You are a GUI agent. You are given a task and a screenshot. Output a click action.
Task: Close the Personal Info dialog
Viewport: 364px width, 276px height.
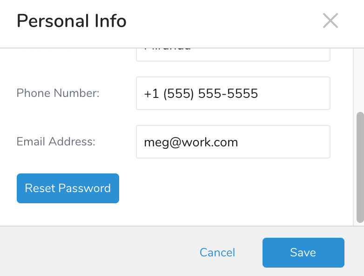[x=330, y=21]
